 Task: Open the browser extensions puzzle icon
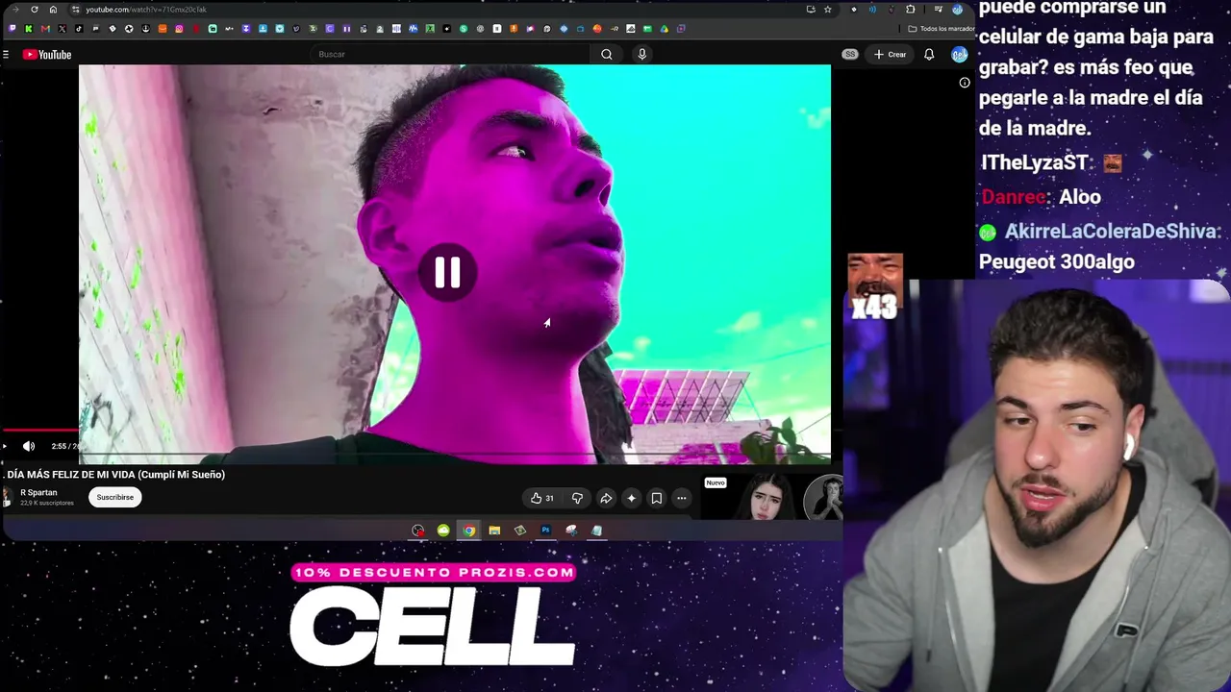[x=911, y=10]
